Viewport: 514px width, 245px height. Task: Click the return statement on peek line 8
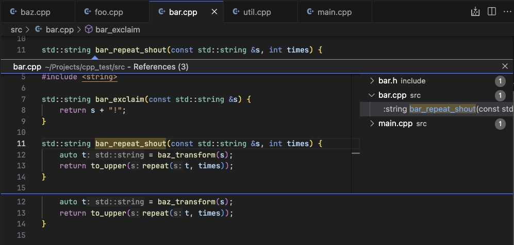93,110
